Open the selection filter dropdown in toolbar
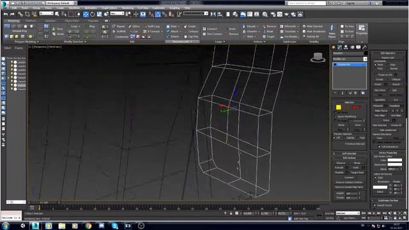409x230 pixels. tap(47, 13)
